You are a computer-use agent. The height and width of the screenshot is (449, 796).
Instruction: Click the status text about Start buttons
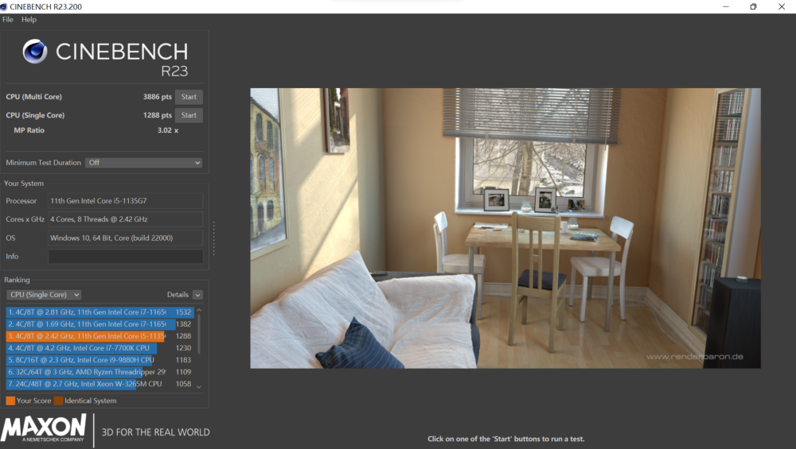[x=505, y=439]
